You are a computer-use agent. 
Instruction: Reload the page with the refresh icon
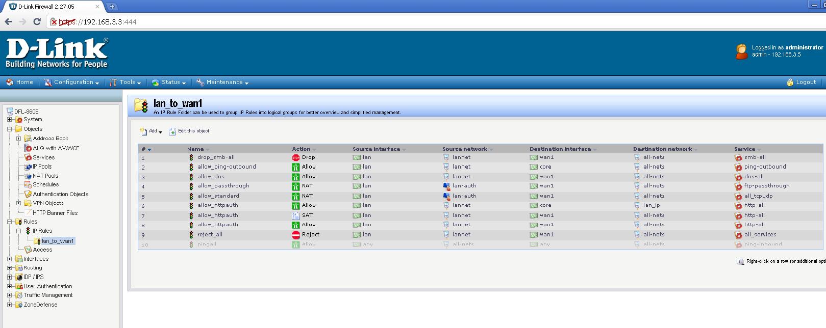(37, 21)
